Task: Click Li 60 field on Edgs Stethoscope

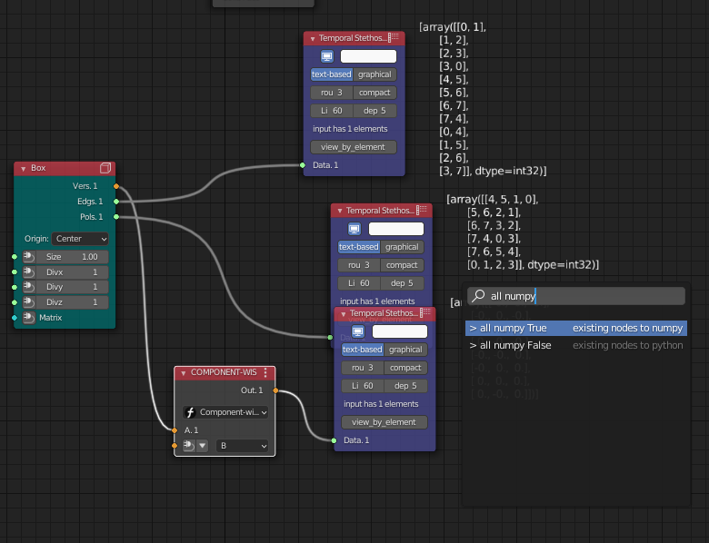Action: 332,111
